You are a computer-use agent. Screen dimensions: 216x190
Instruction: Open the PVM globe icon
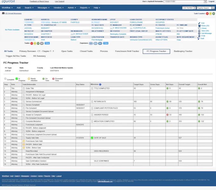point(199,36)
